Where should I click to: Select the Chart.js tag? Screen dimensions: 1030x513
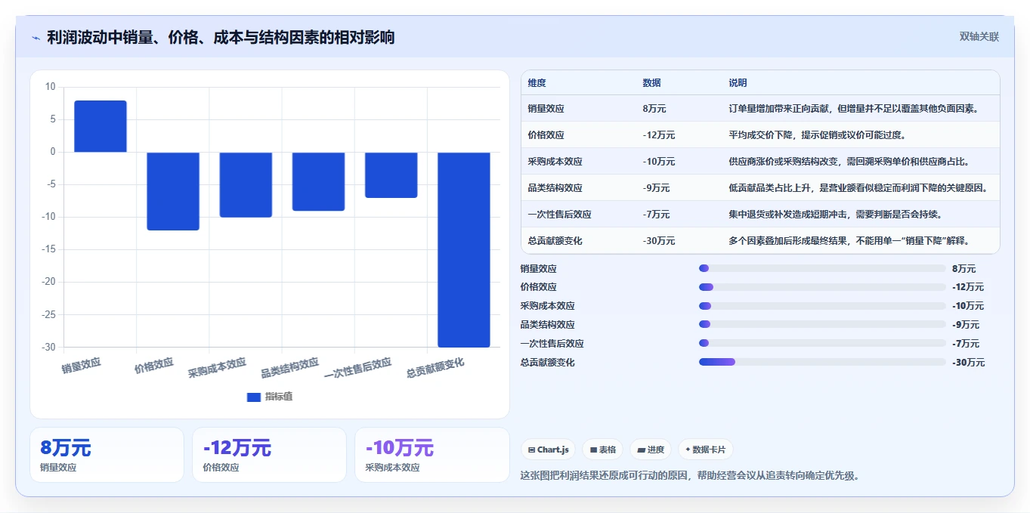coord(548,450)
